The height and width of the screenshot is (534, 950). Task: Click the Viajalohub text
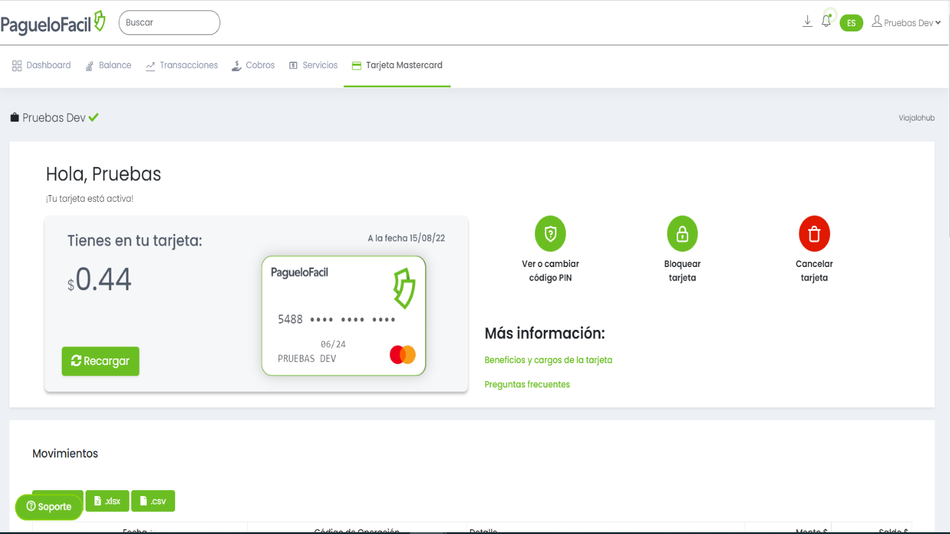pyautogui.click(x=916, y=118)
